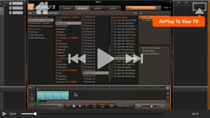Viewport: 210px width, 118px height.
Task: Skip to next video chapter
Action: pos(135,59)
